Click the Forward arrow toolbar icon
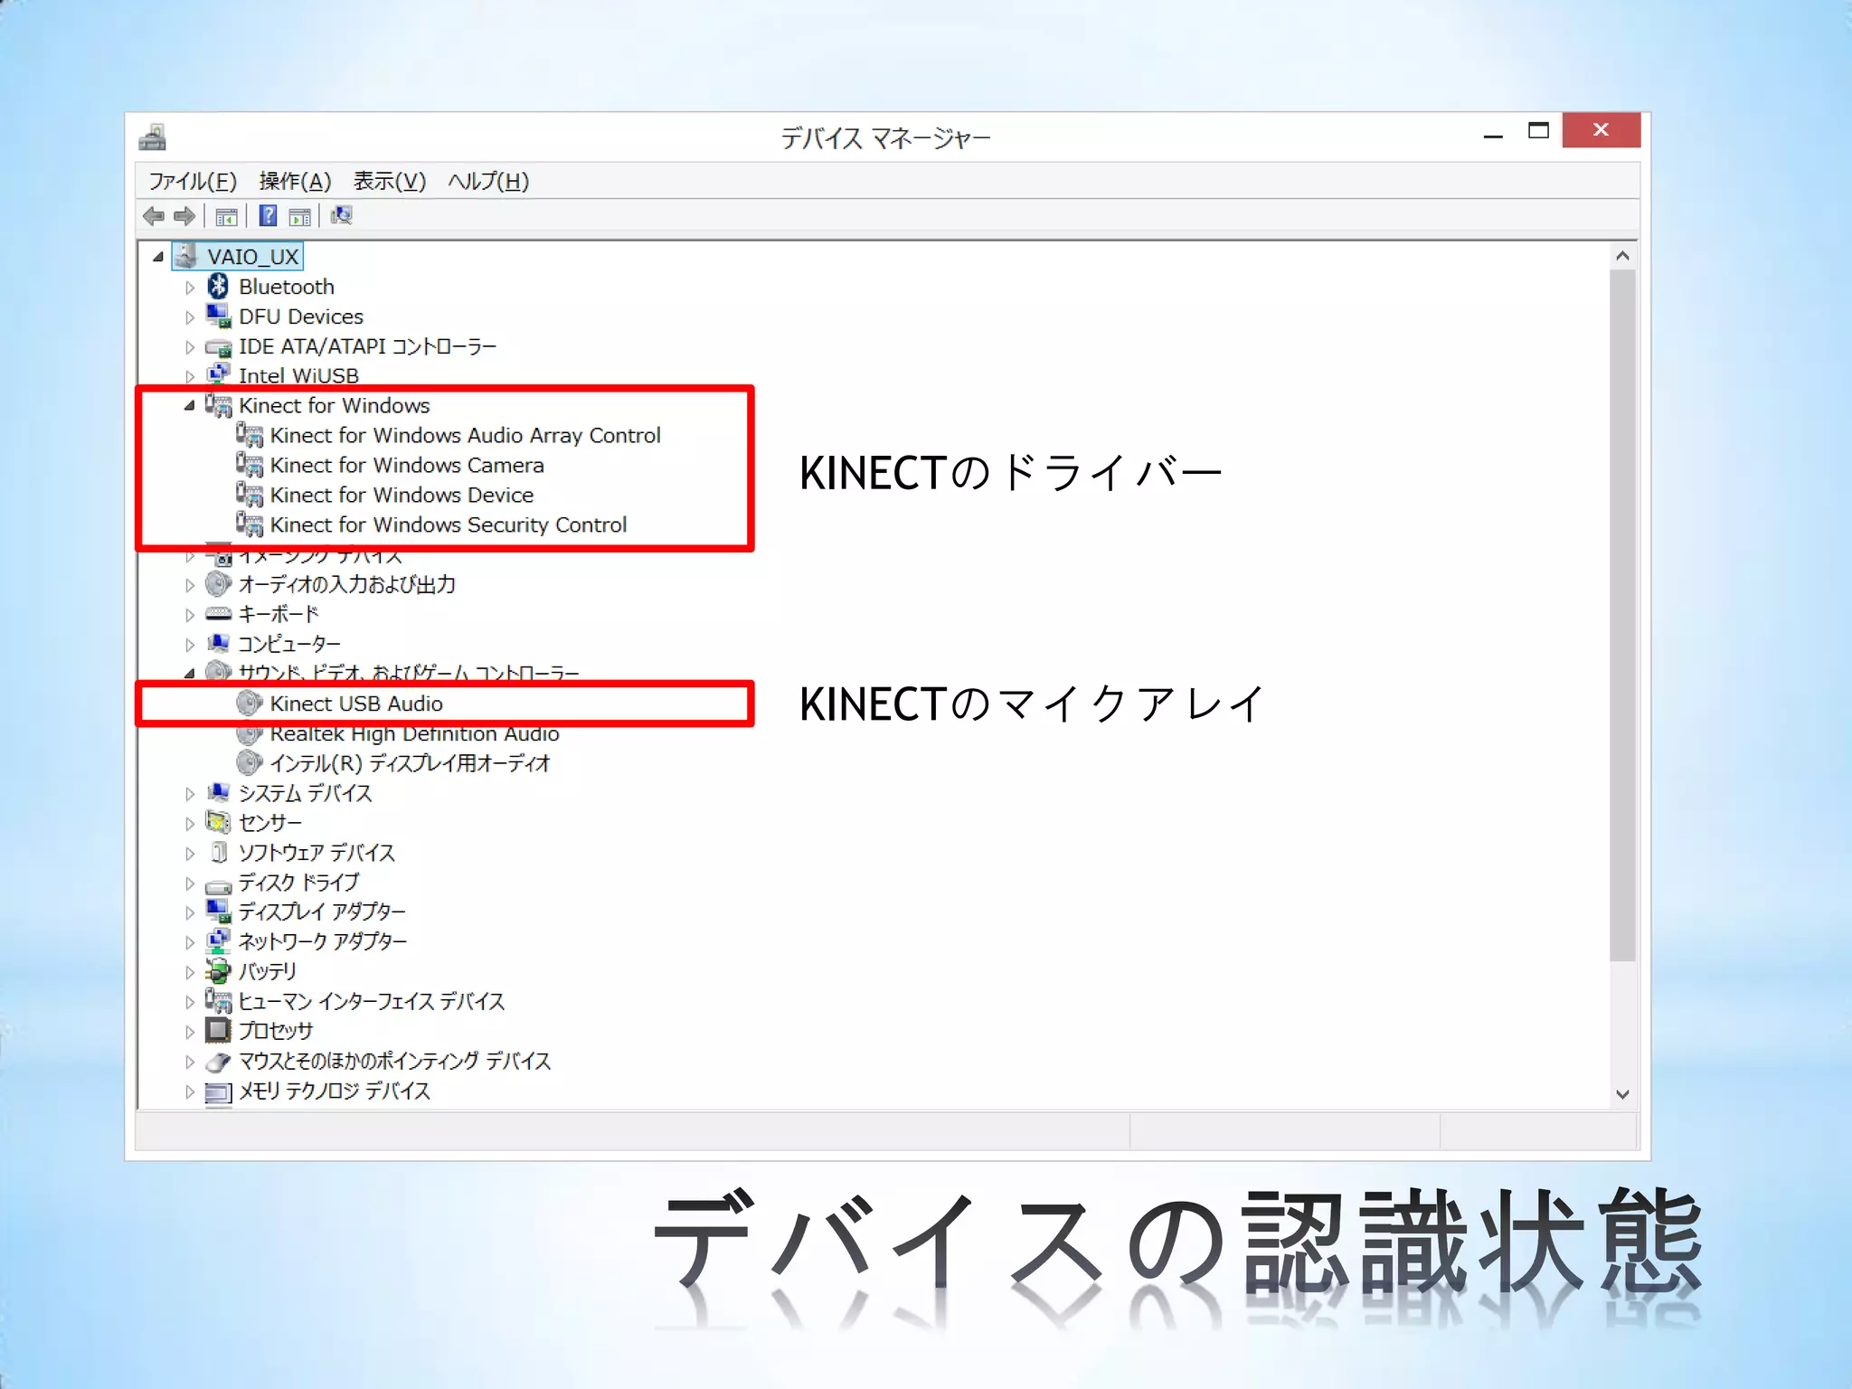This screenshot has width=1852, height=1389. (x=184, y=216)
